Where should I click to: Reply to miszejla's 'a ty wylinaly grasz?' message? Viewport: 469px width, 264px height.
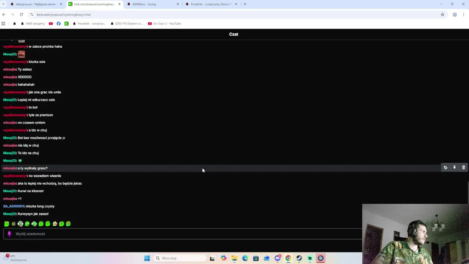445,168
